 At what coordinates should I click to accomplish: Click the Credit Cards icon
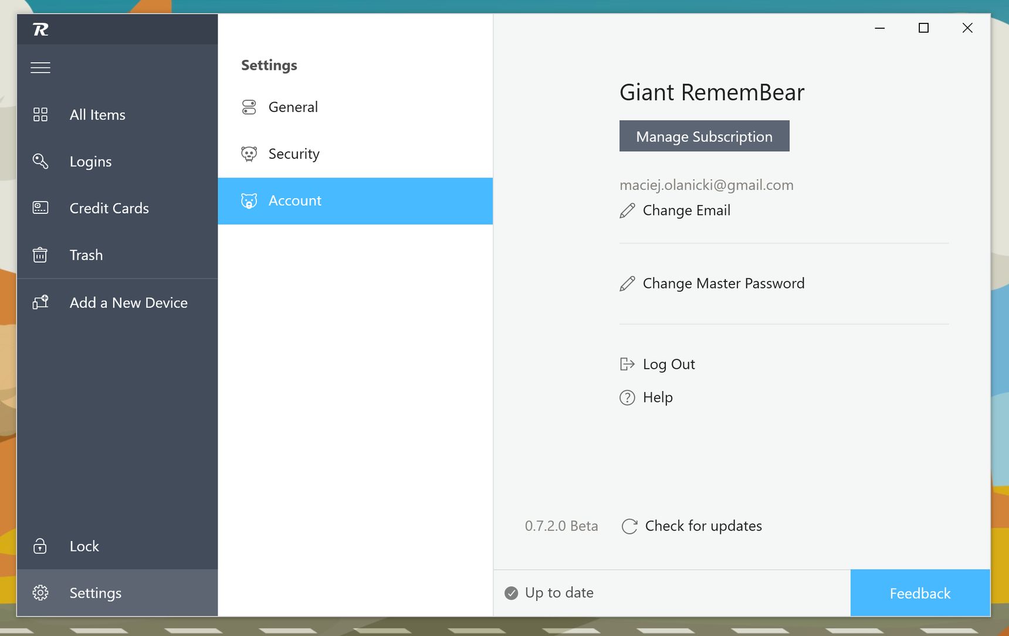40,208
